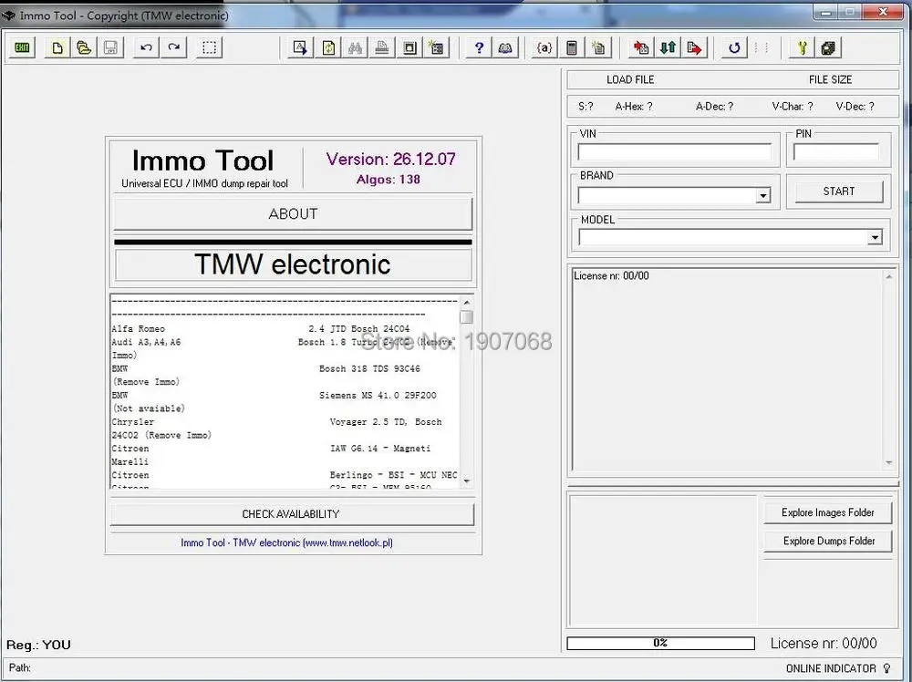Image resolution: width=912 pixels, height=682 pixels.
Task: Click the red arrow into document icon
Action: pyautogui.click(x=641, y=47)
